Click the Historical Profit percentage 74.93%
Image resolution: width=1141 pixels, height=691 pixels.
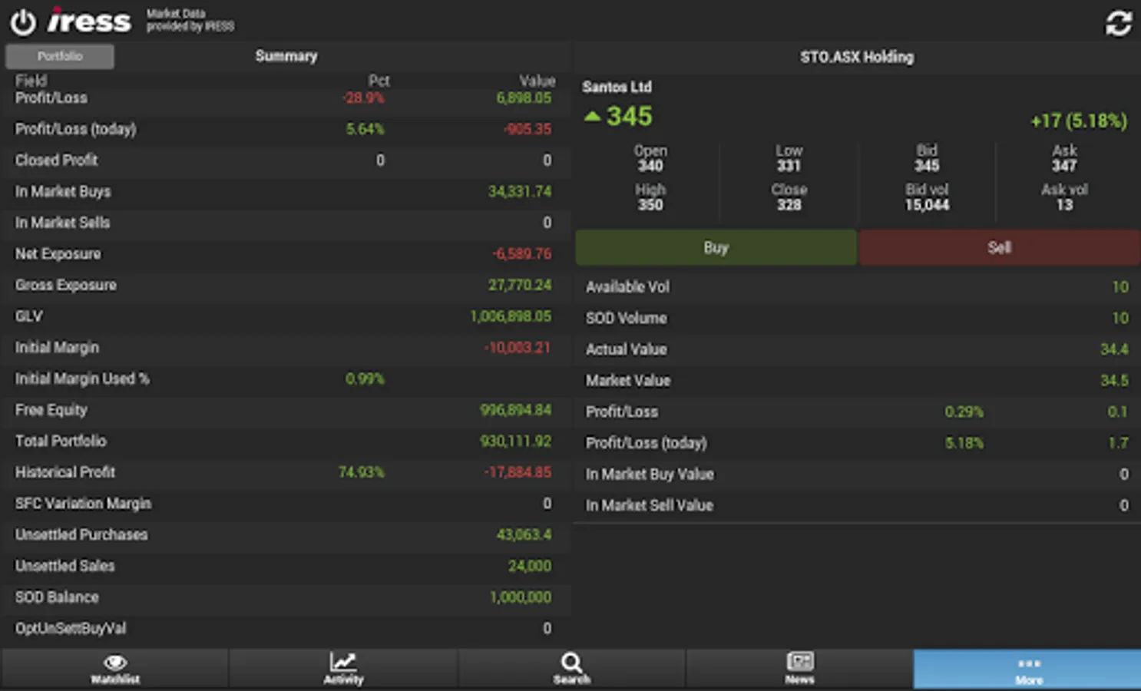(361, 472)
